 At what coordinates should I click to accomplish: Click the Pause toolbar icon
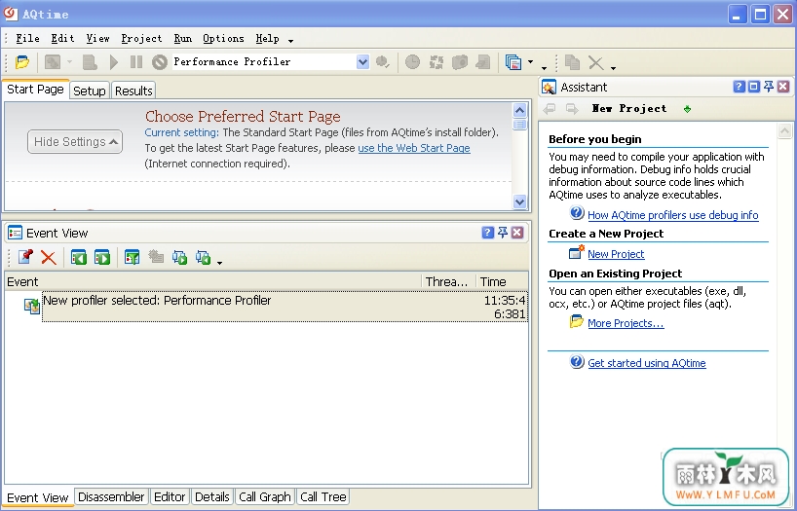[136, 62]
